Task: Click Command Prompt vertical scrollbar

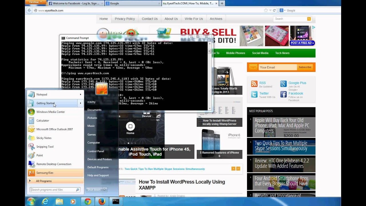Action: click(x=210, y=76)
